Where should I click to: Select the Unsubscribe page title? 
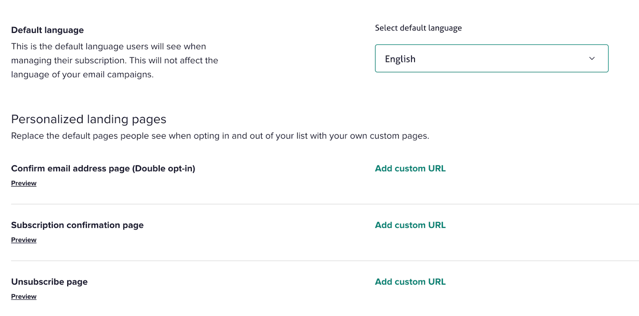coord(49,282)
